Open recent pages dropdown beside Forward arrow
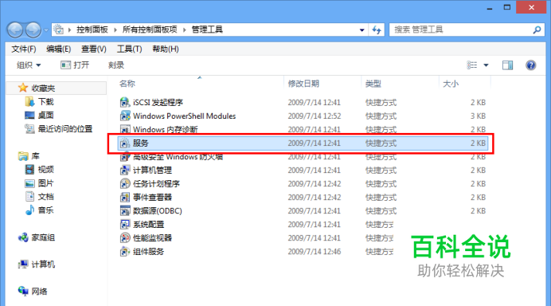The image size is (551, 306). pos(45,30)
